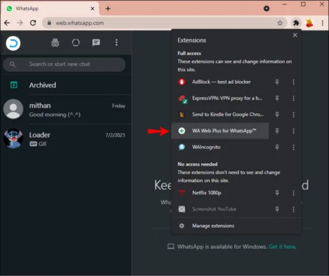Click the WAIncognito list icon
The image size is (329, 276).
(x=181, y=147)
